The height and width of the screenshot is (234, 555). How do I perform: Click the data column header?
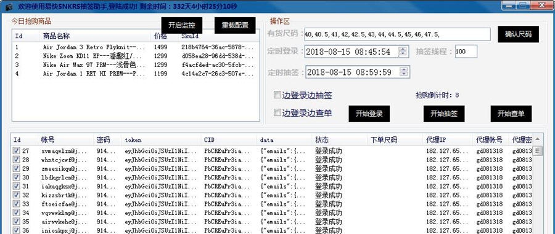(x=284, y=140)
